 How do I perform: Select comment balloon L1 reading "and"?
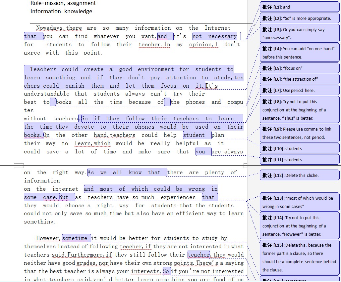pos(300,7)
